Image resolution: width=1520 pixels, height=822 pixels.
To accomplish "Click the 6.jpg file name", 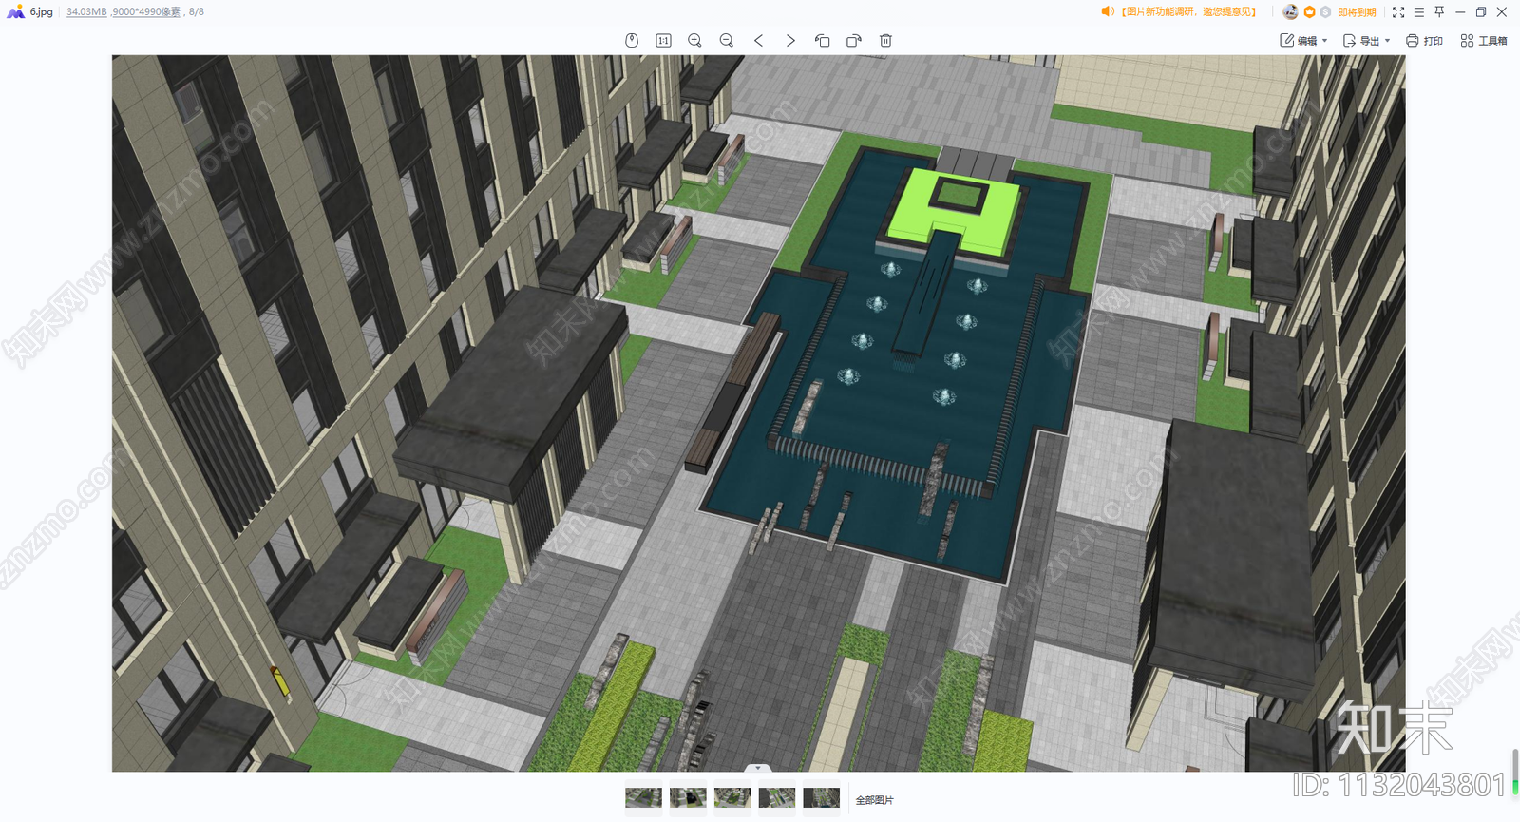I will pyautogui.click(x=41, y=11).
